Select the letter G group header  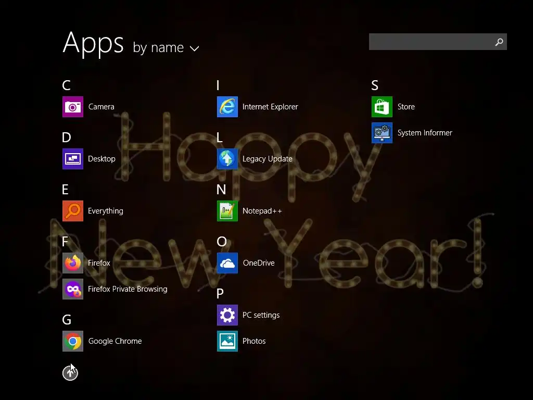67,320
